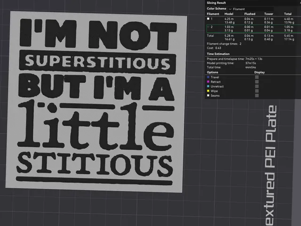Click total weight '3.18 g' for filament 2
The width and height of the screenshot is (301, 226).
pyautogui.click(x=288, y=30)
